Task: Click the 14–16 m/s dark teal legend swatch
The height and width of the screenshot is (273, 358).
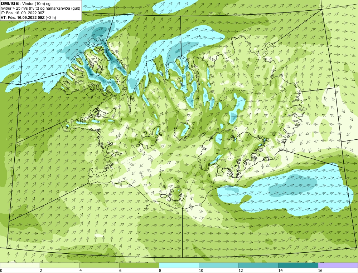Action: [298, 265]
